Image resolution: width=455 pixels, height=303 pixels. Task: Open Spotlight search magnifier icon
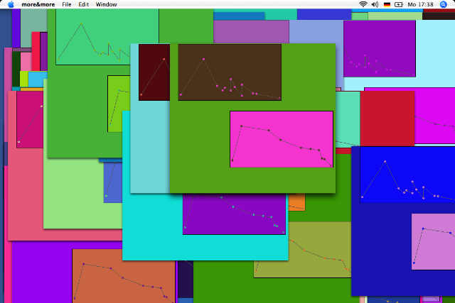(x=443, y=4)
